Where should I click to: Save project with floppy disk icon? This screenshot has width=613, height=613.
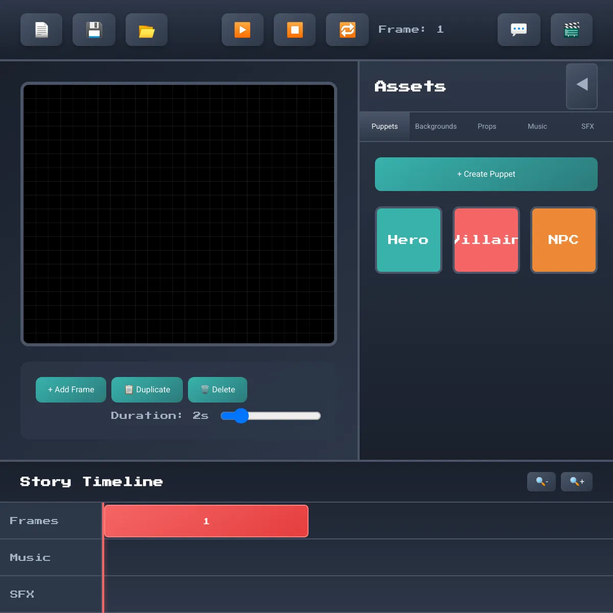tap(94, 30)
